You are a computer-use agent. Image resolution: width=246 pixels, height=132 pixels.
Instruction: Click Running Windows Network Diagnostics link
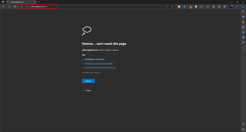[100, 67]
